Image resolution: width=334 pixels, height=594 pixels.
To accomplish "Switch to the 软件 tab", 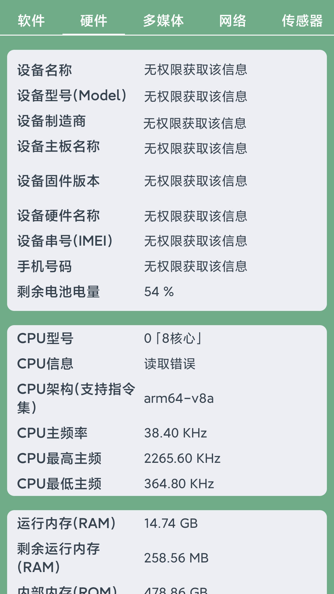I will click(x=31, y=21).
